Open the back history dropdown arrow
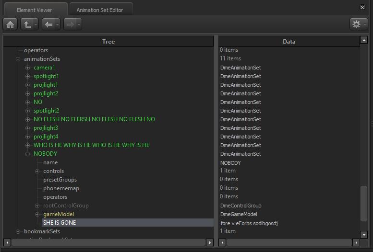This screenshot has height=252, width=373. coord(57,24)
